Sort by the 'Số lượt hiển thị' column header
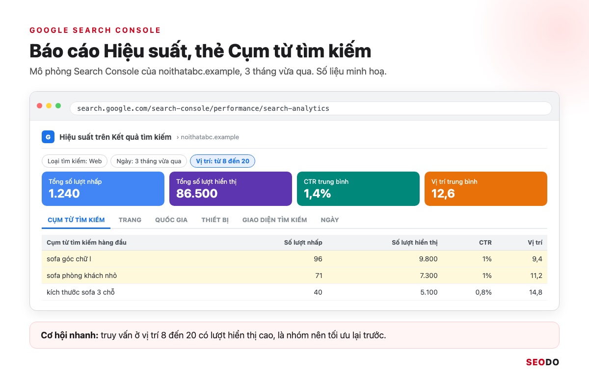 (415, 242)
